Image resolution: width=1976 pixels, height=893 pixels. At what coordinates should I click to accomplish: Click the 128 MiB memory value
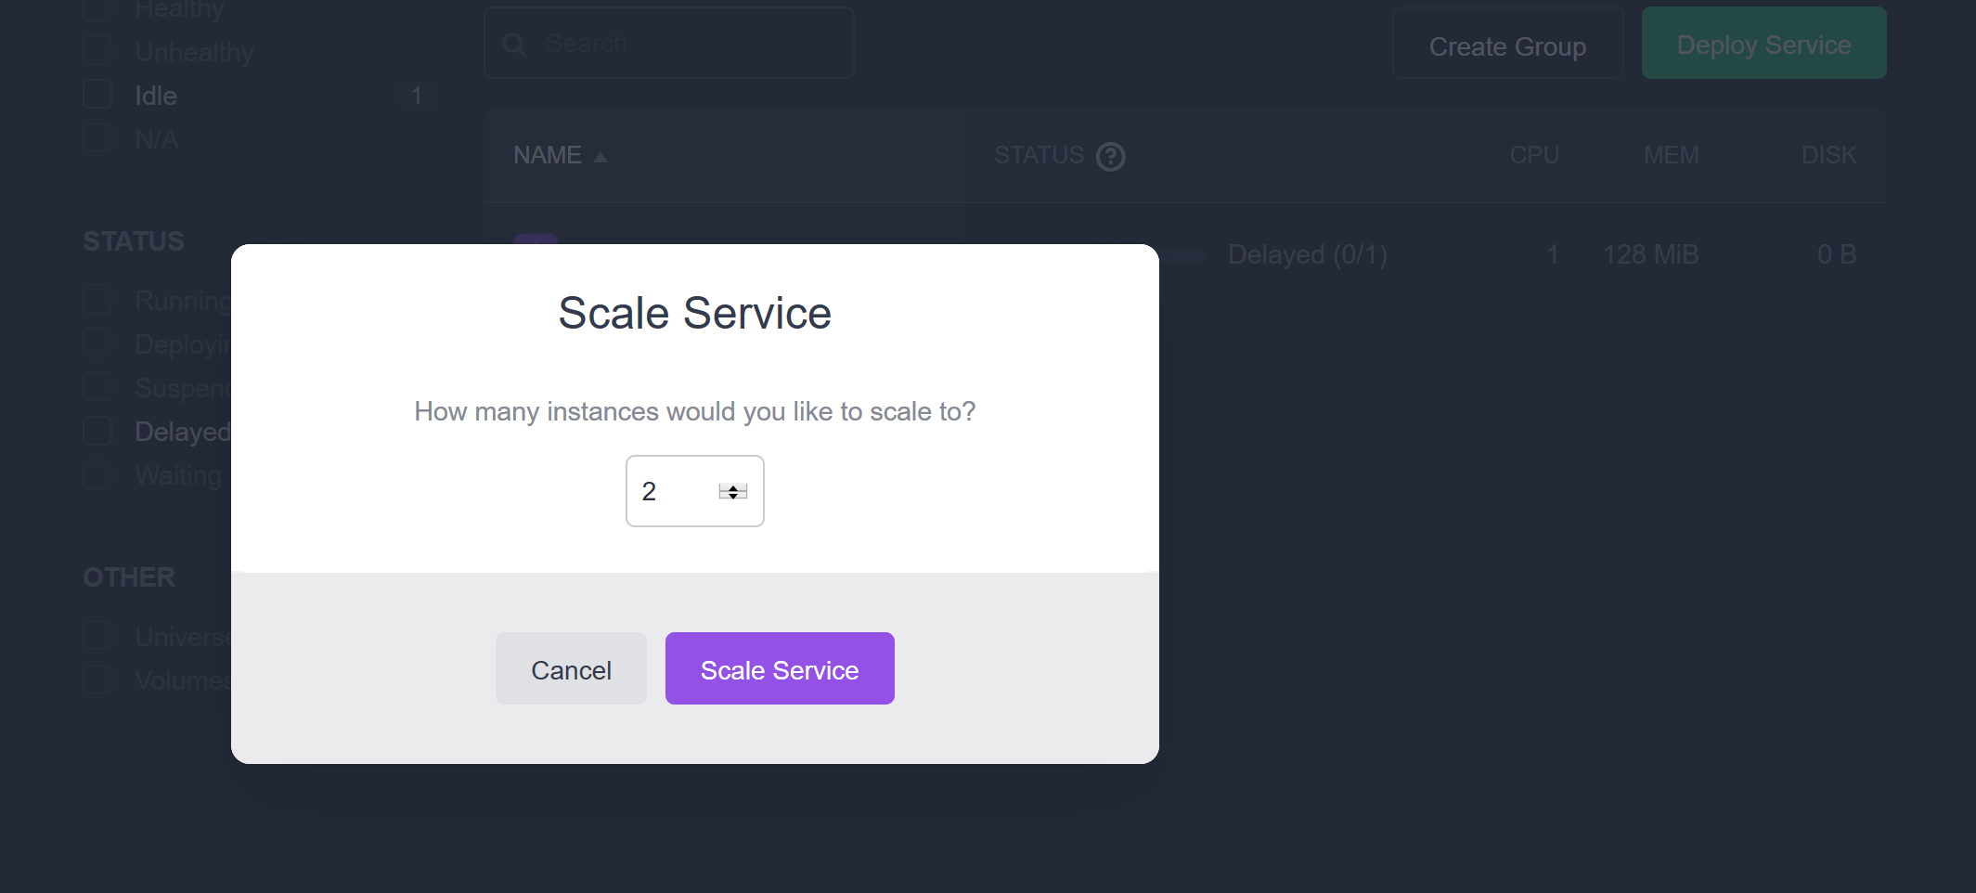click(x=1650, y=254)
